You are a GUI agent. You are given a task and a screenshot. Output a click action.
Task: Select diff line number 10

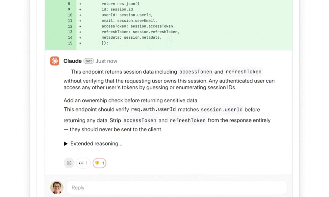(70, 15)
